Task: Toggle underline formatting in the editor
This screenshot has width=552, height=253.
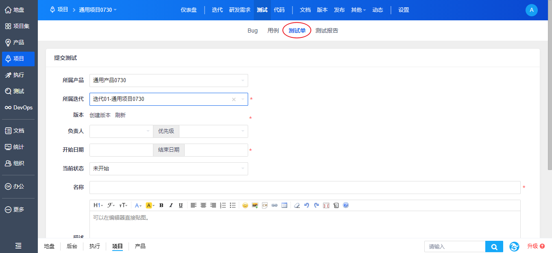Action: [x=181, y=205]
